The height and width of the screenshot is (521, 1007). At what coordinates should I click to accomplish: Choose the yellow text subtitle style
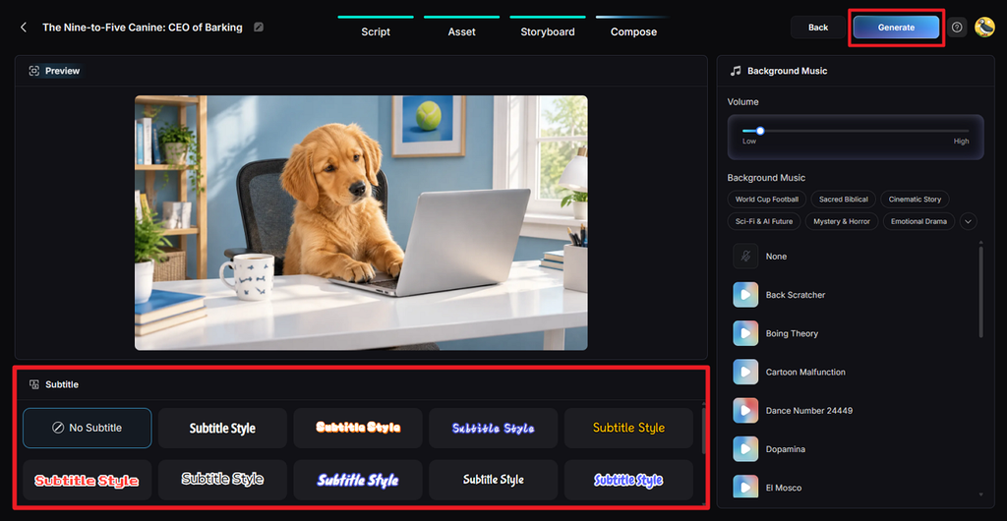point(628,428)
